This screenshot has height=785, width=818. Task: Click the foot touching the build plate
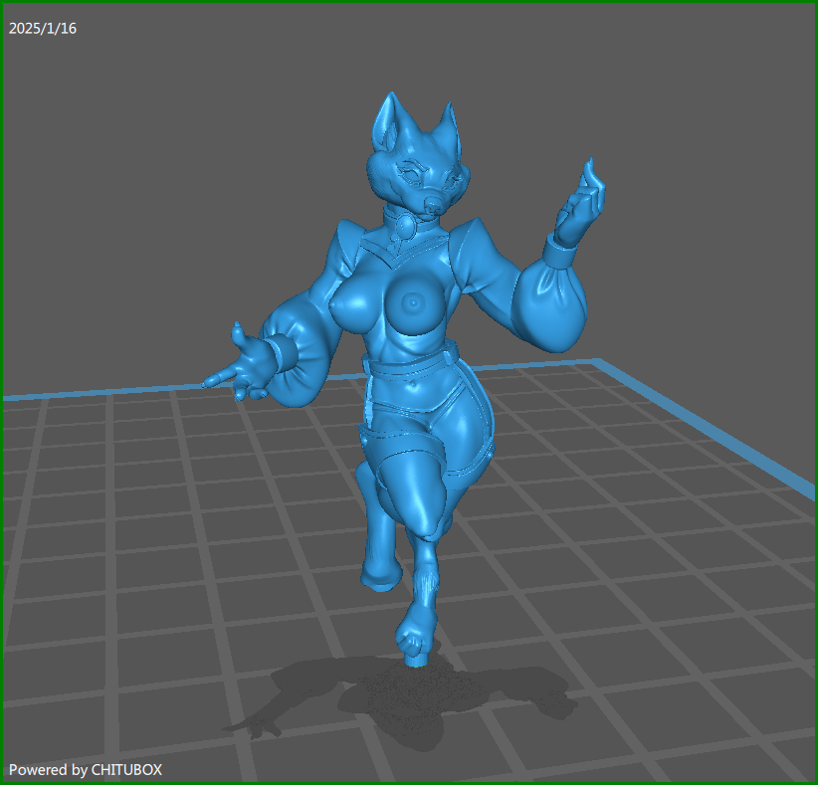pos(413,640)
